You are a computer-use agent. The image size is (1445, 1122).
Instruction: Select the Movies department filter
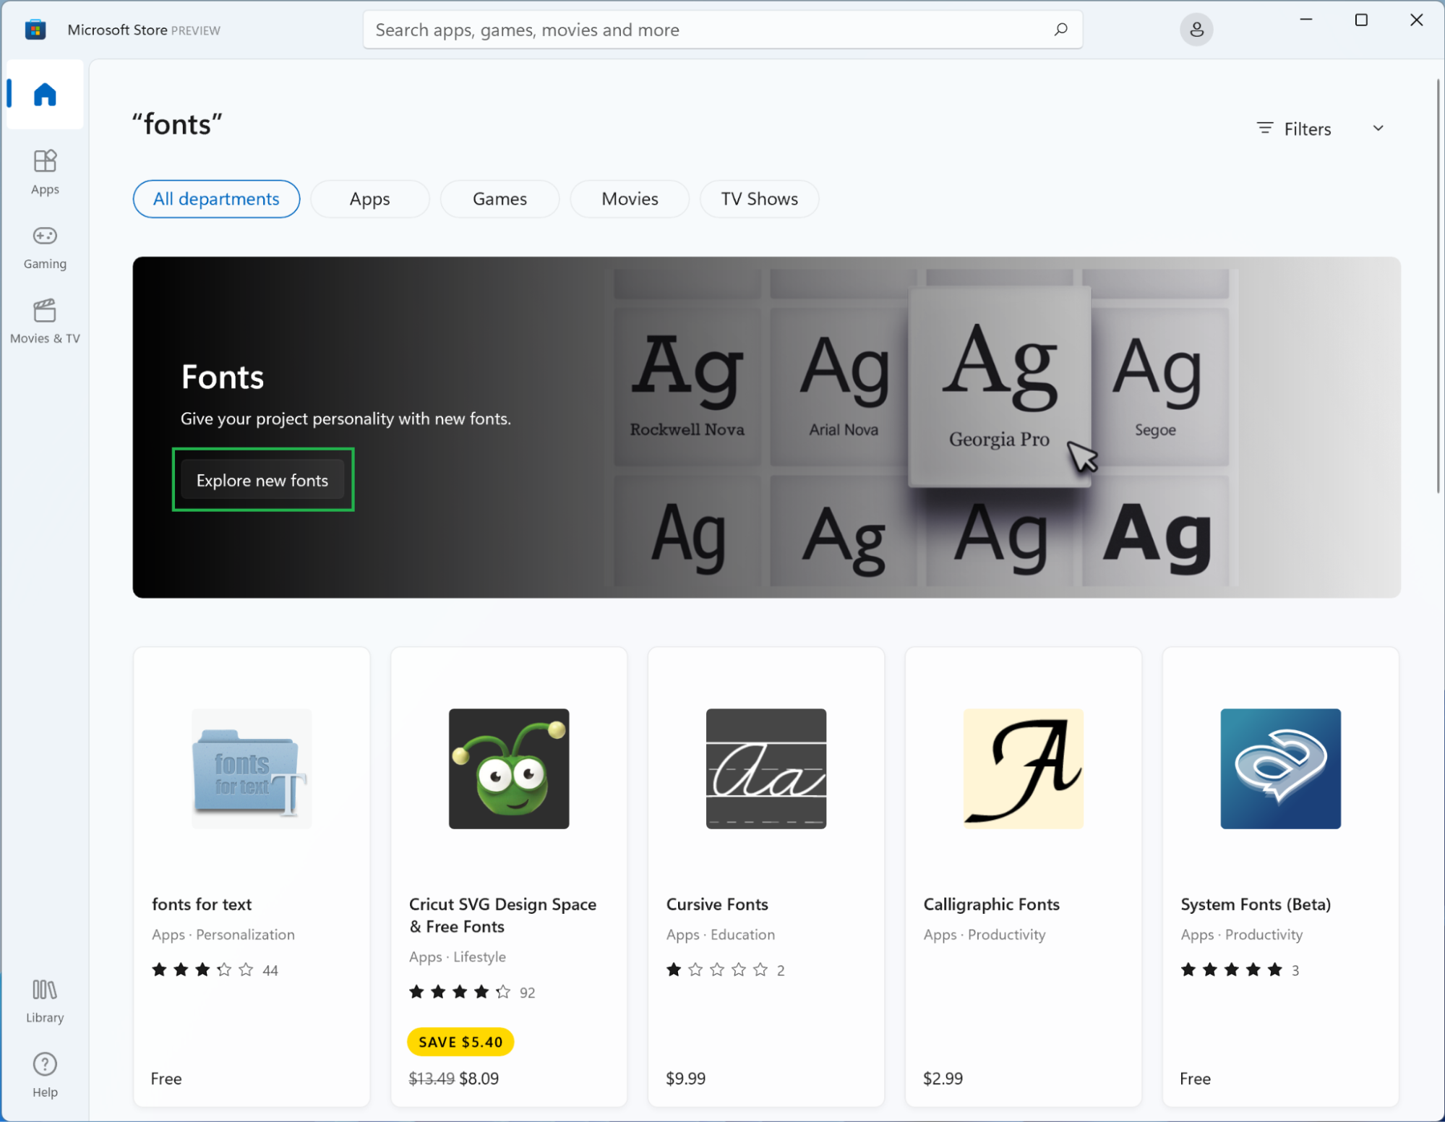(630, 198)
